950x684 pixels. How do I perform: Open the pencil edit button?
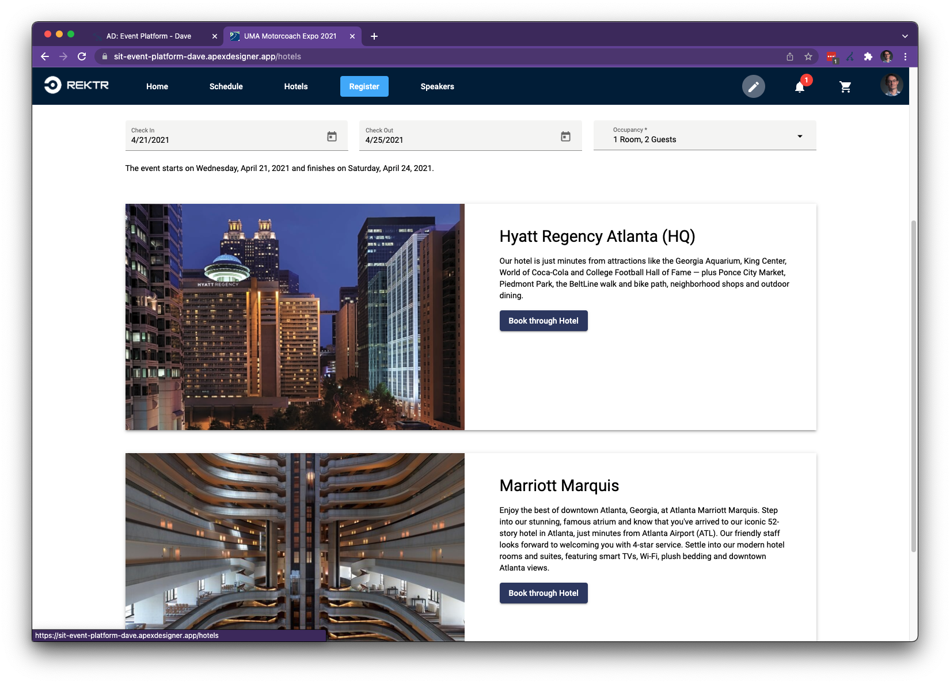[753, 86]
